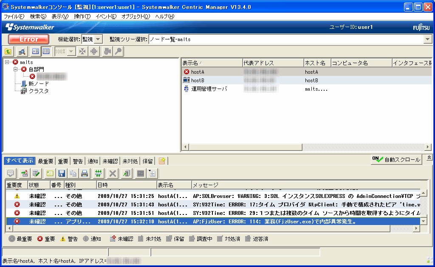Select the 最重要 event tab
The width and height of the screenshot is (435, 267).
pos(45,161)
